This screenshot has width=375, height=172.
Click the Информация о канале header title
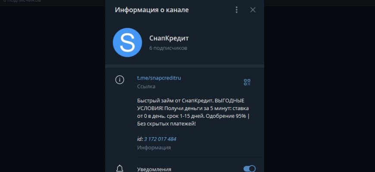pos(152,10)
